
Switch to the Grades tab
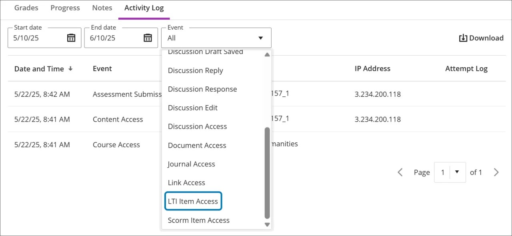pyautogui.click(x=26, y=8)
